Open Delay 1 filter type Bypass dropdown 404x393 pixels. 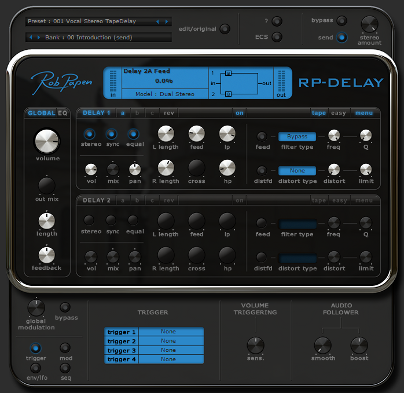297,137
